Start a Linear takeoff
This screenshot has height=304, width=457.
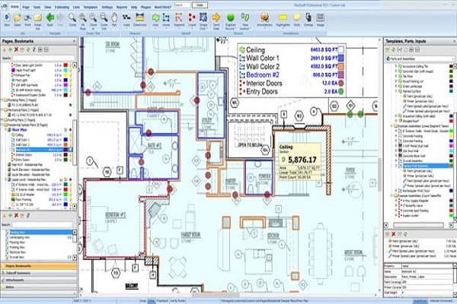pyautogui.click(x=166, y=20)
